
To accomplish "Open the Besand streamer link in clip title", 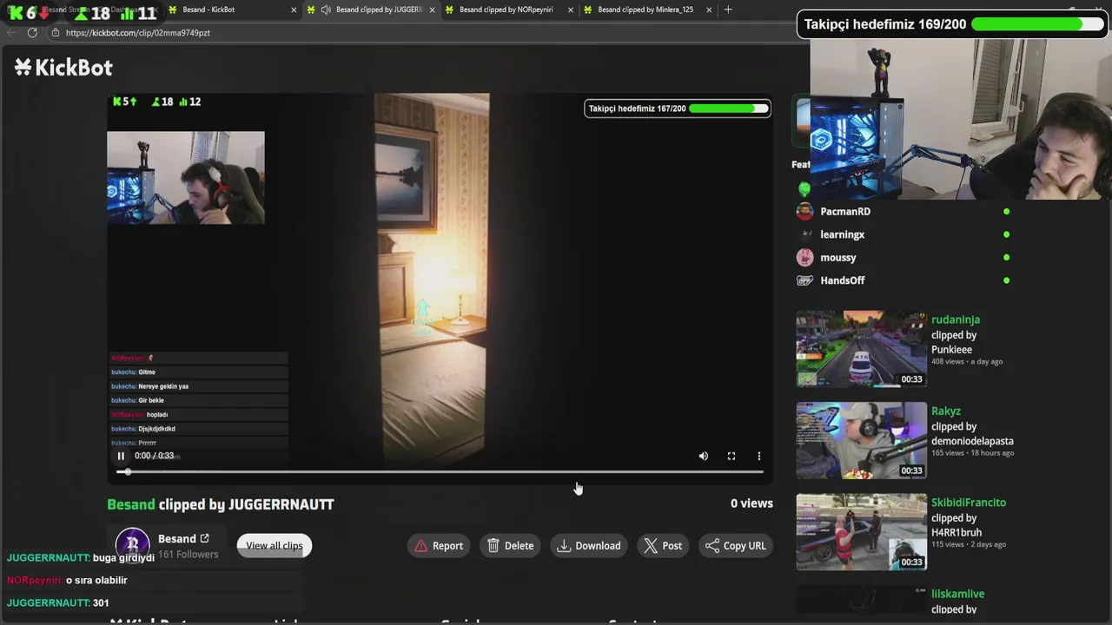I will click(131, 504).
